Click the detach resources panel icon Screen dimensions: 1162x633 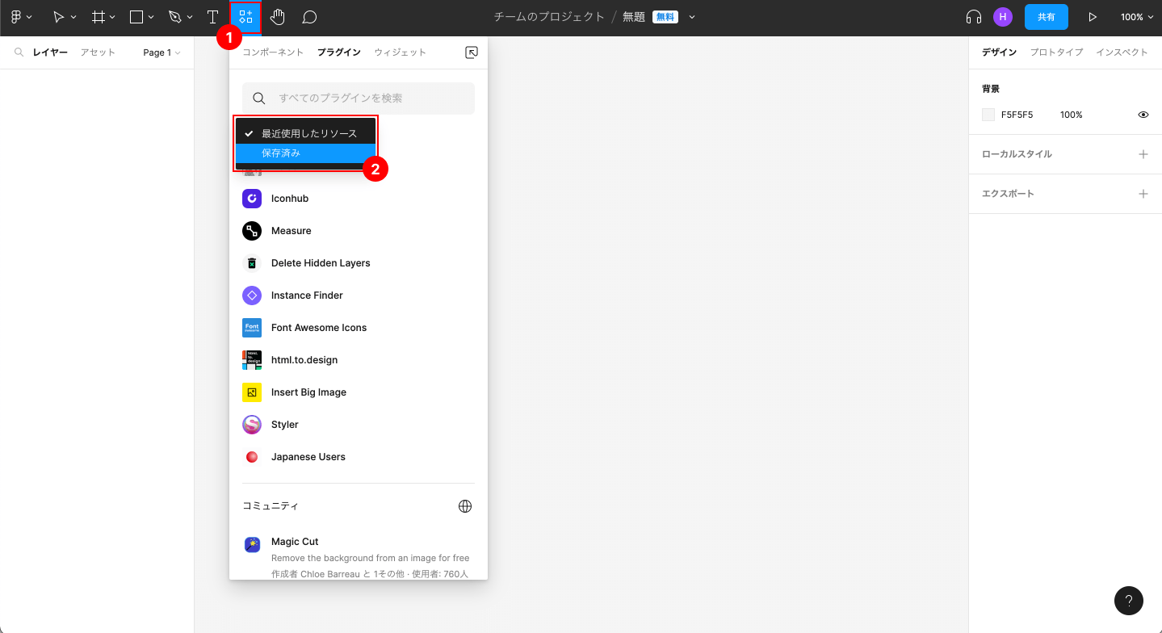tap(472, 52)
